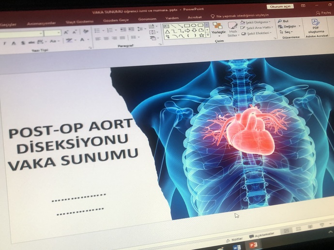Open the Animasyonlar ribbon tab

41,23
